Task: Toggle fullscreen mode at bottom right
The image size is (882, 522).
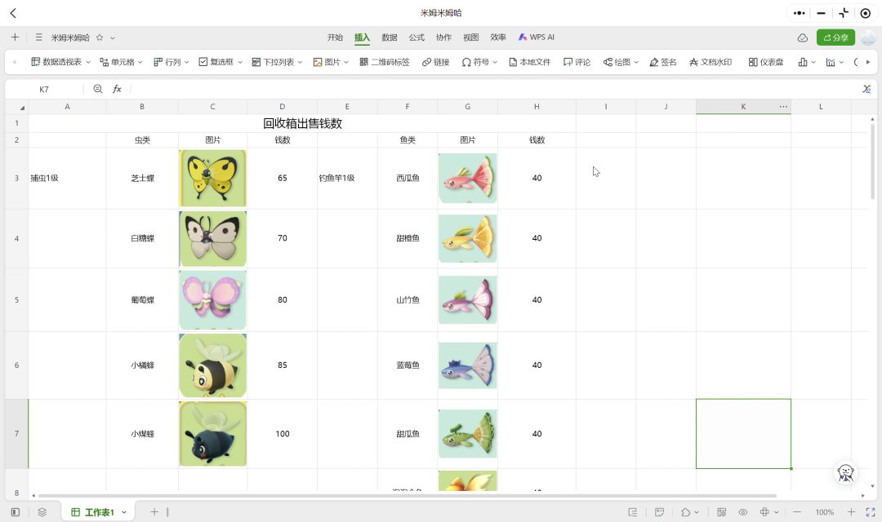Action: tap(870, 512)
